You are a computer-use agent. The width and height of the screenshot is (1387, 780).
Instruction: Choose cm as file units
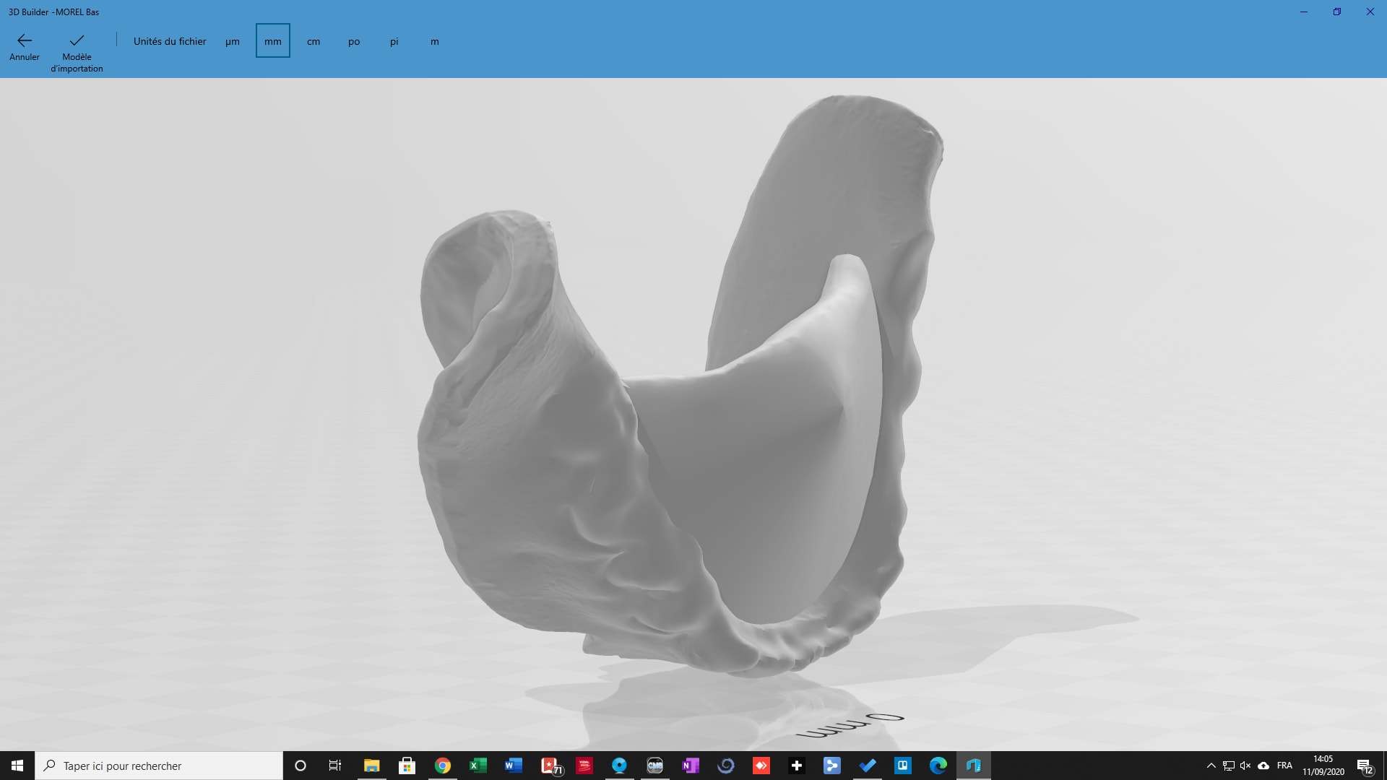coord(313,41)
